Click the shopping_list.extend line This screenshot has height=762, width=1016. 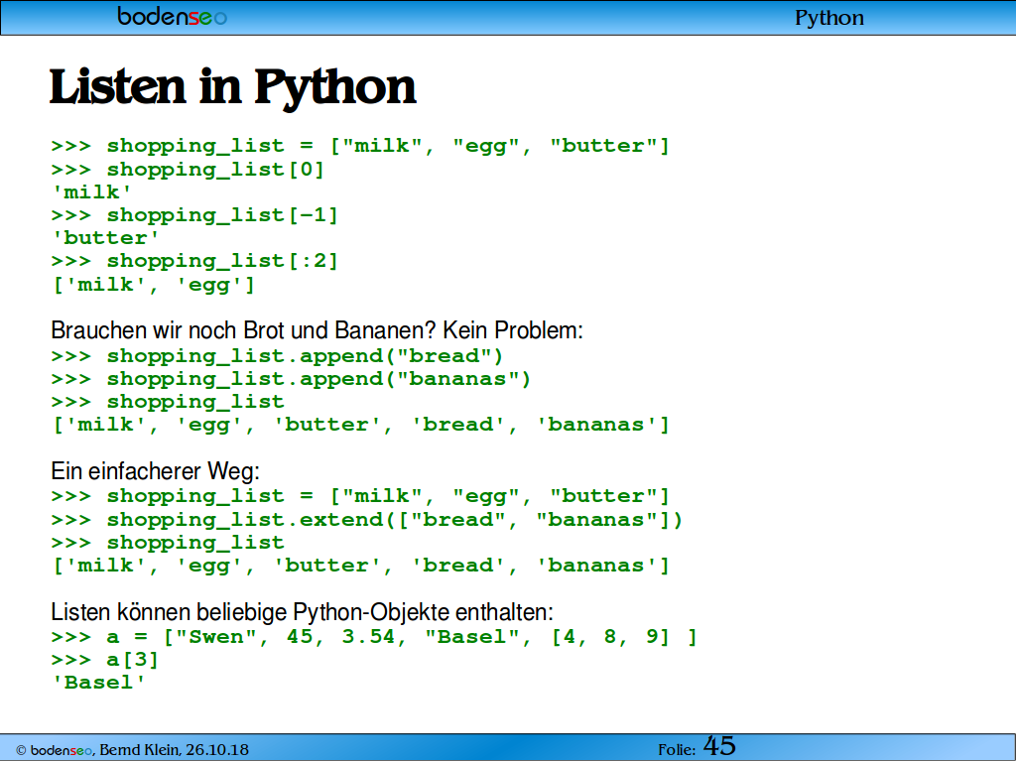(367, 520)
